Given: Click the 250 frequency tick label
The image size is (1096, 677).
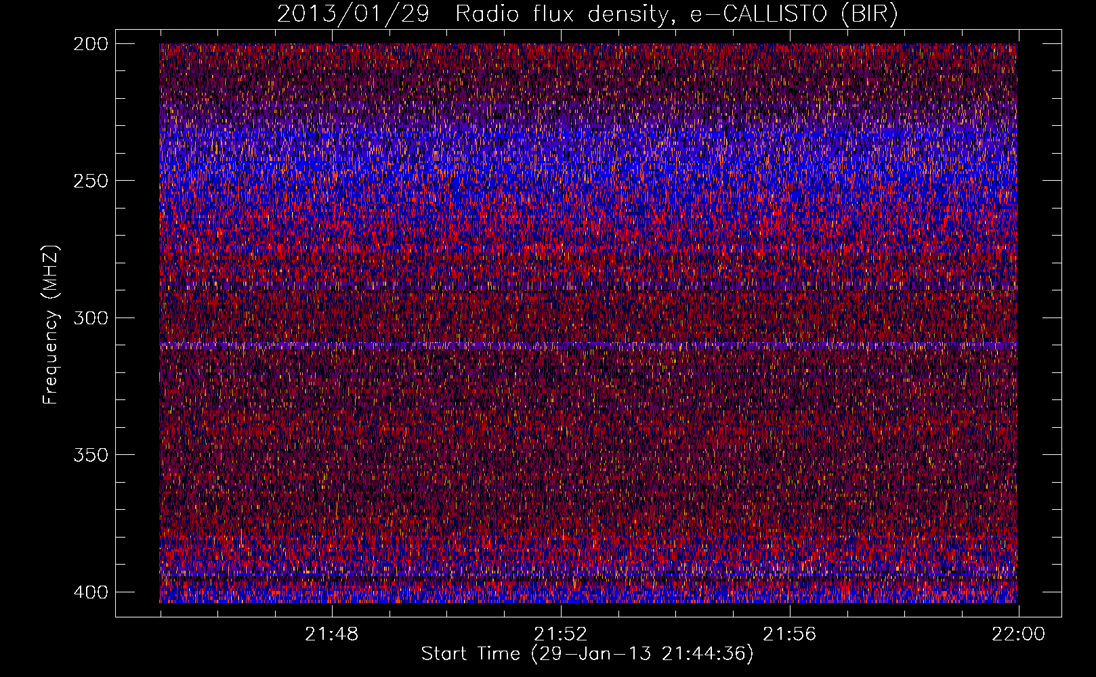Looking at the screenshot, I should tap(90, 181).
